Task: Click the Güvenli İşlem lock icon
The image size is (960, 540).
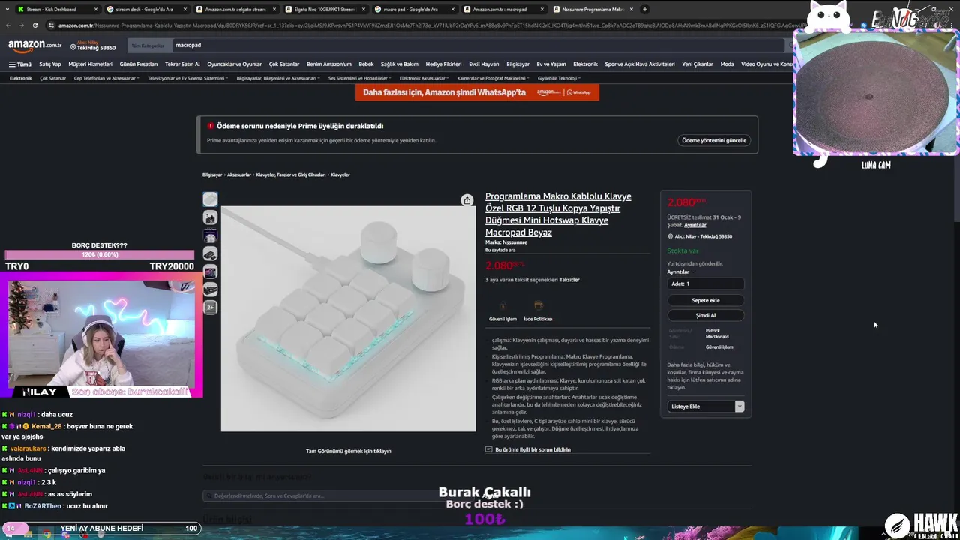Action: click(x=502, y=306)
